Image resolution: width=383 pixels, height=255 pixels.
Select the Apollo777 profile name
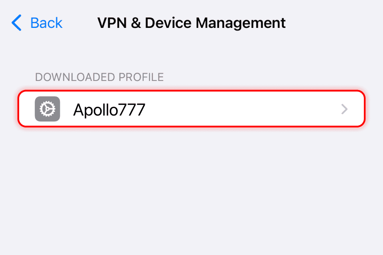coord(109,109)
